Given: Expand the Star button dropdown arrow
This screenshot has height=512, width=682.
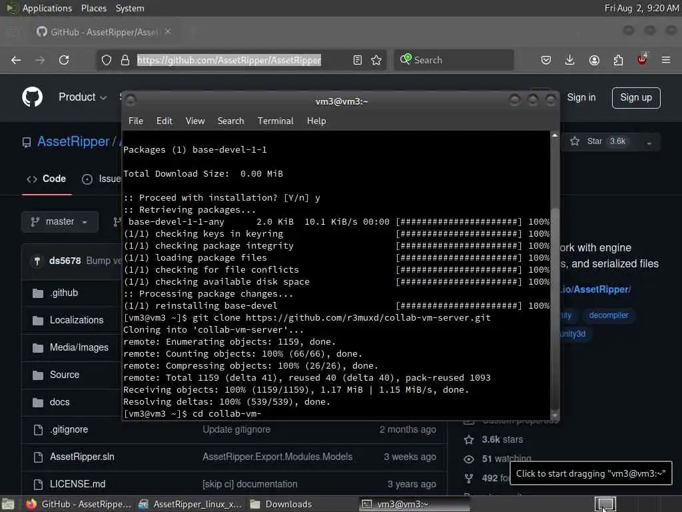Looking at the screenshot, I should coord(649,143).
